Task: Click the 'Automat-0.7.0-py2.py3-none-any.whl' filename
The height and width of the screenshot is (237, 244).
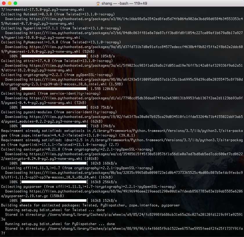Action: 40,24
